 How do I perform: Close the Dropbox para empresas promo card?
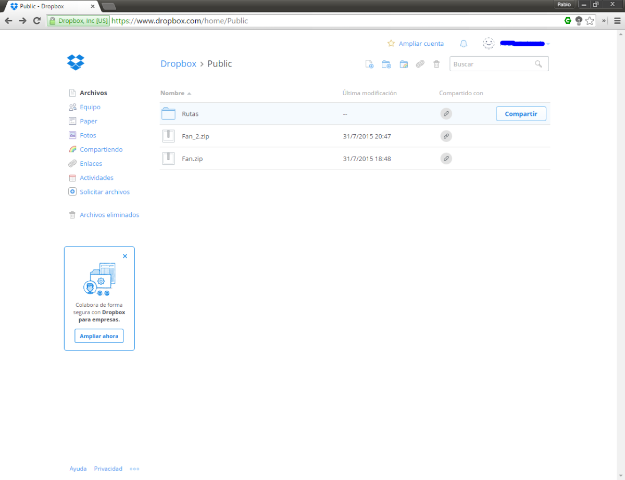(x=125, y=256)
